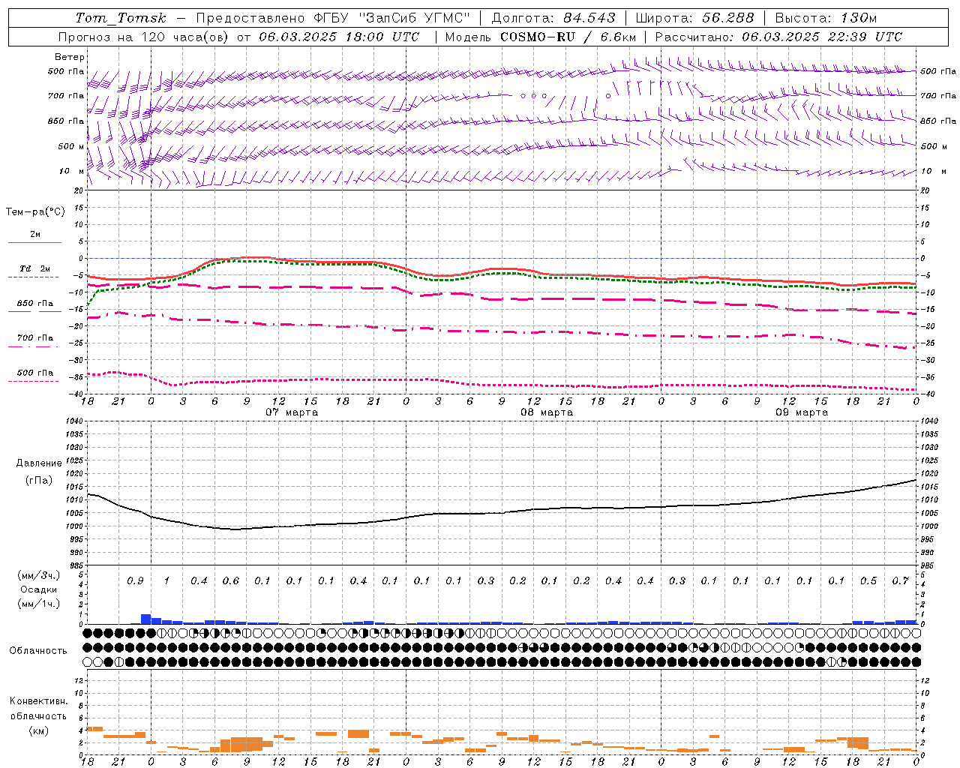960x768 pixels.
Task: Click the 09 марта date label
Action: click(802, 412)
